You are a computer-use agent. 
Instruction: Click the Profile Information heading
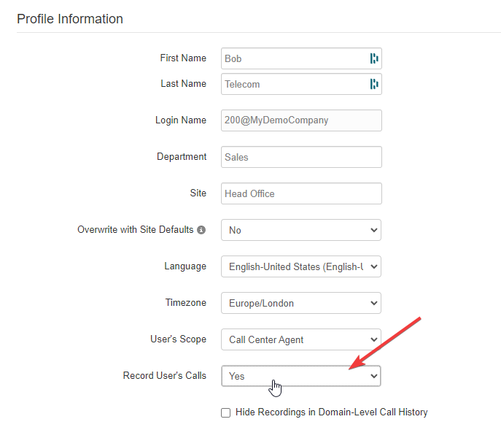tap(70, 19)
